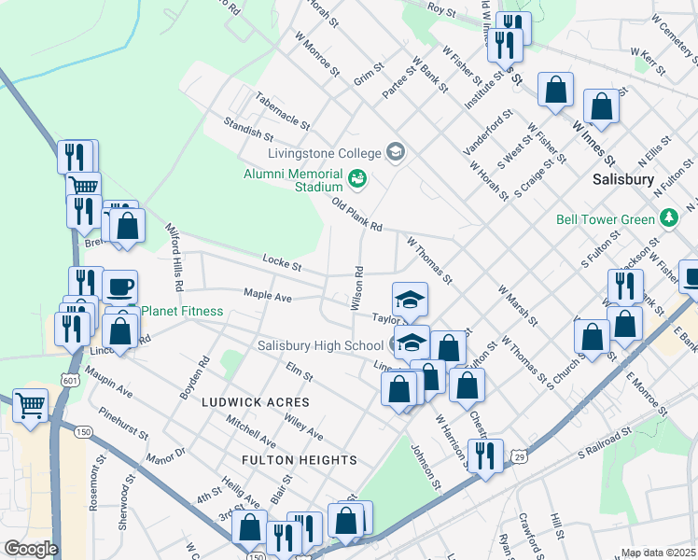Click the restaurant marker at the top-left cluster
Viewport: 698px width, 560px height.
click(75, 158)
